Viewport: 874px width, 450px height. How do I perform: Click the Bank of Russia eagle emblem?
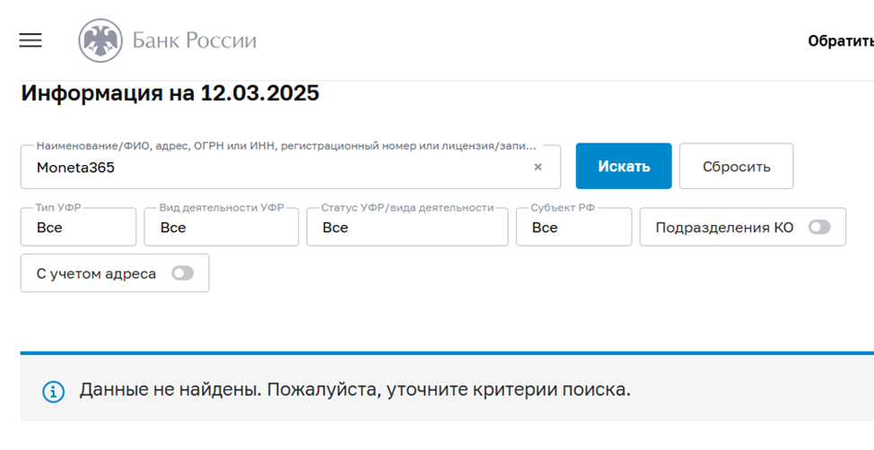coord(101,40)
